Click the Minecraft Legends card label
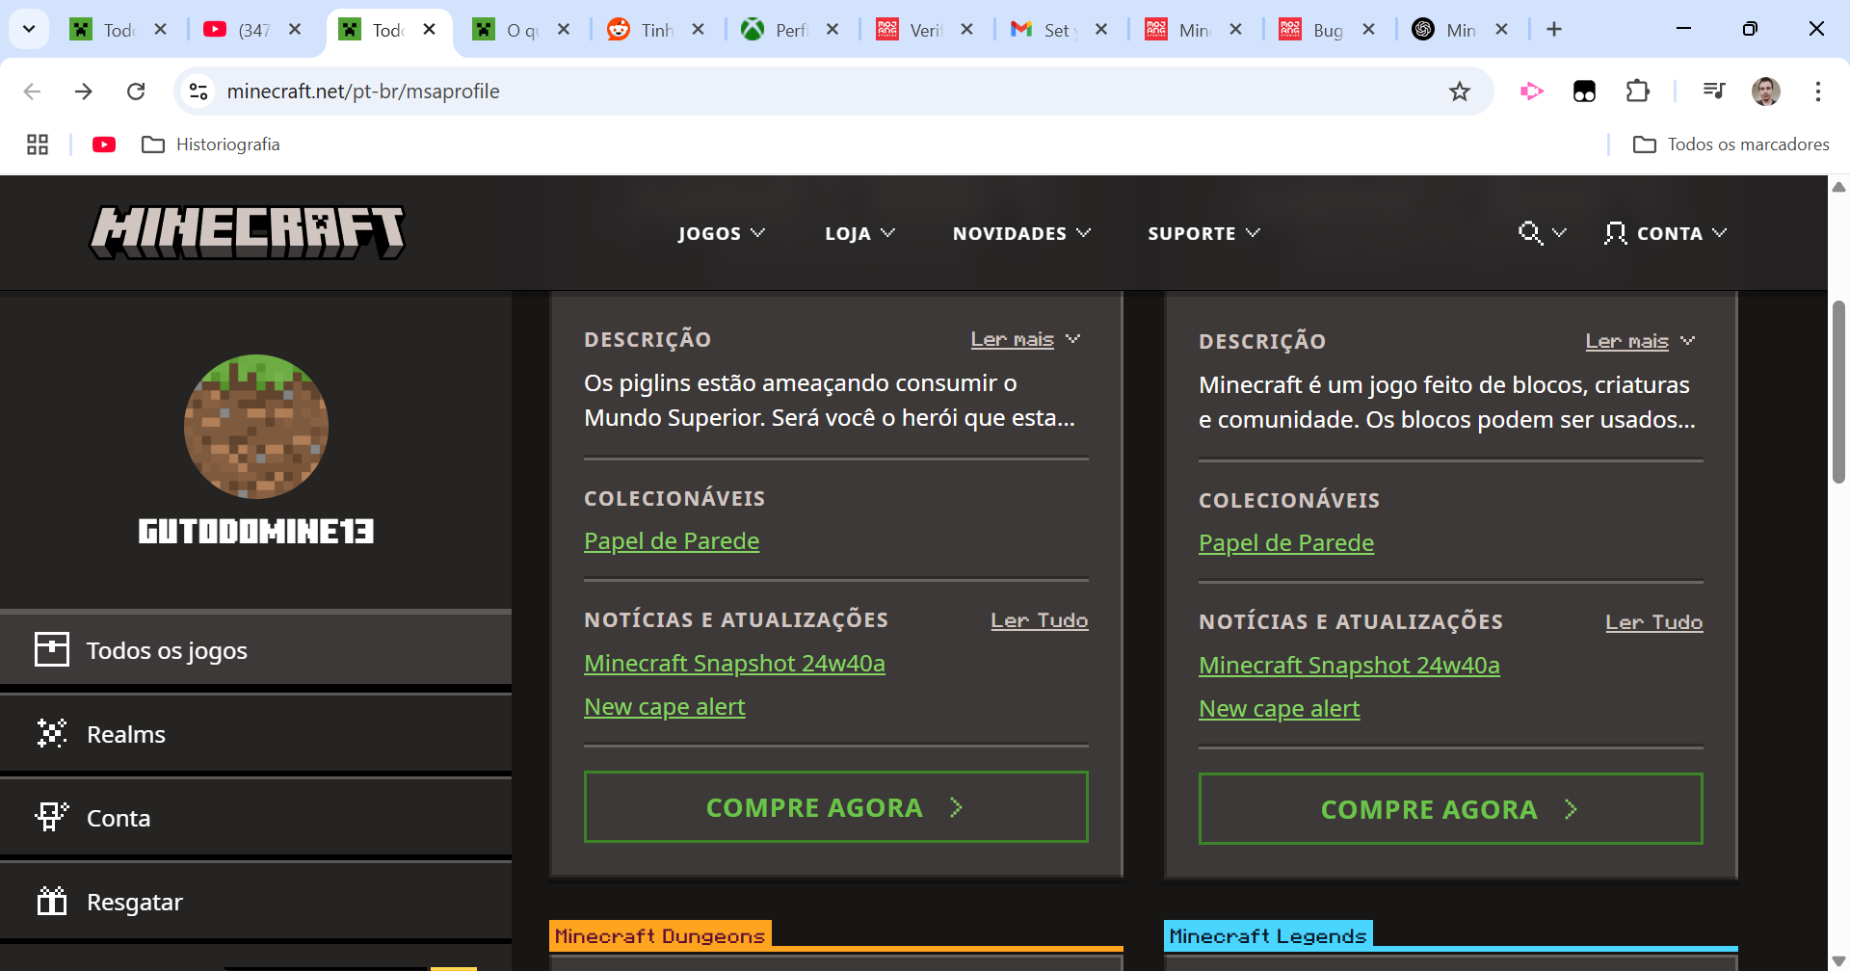Screen dimensions: 1850x971 [1268, 935]
